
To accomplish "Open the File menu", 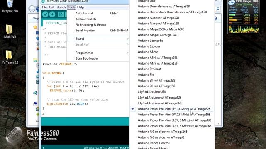I will [44, 7].
